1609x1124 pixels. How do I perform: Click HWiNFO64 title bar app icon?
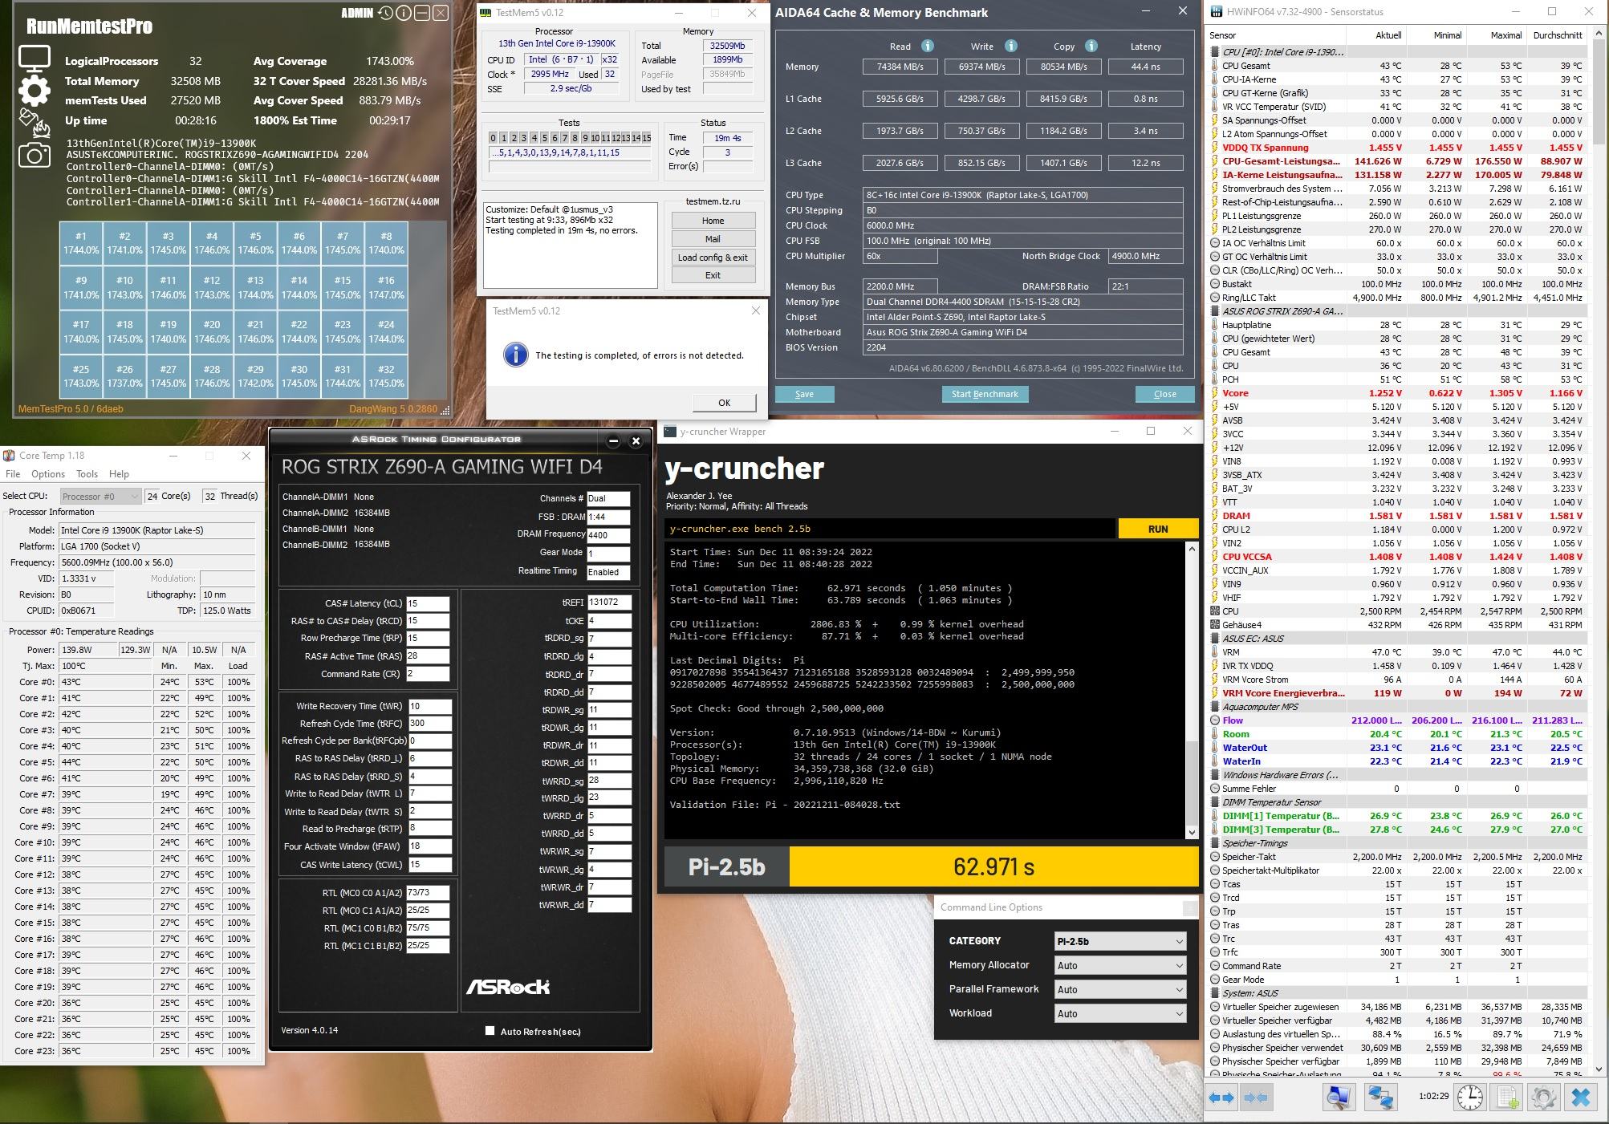[1217, 11]
